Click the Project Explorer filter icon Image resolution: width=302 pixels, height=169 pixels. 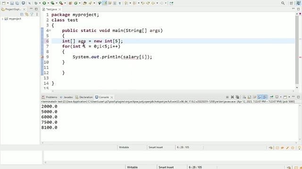[x=32, y=15]
